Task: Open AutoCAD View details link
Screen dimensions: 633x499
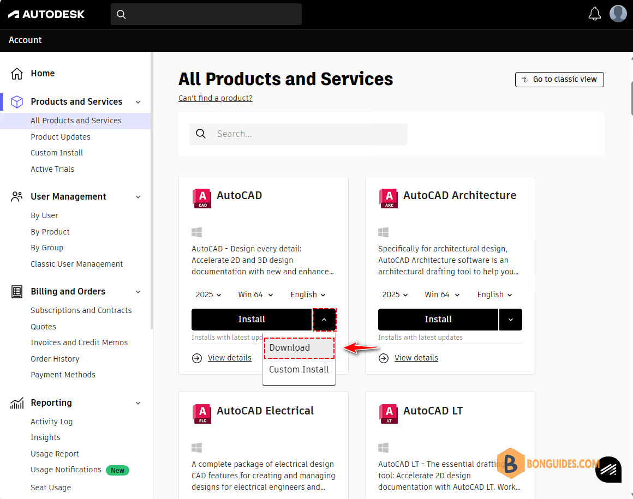Action: pyautogui.click(x=230, y=358)
